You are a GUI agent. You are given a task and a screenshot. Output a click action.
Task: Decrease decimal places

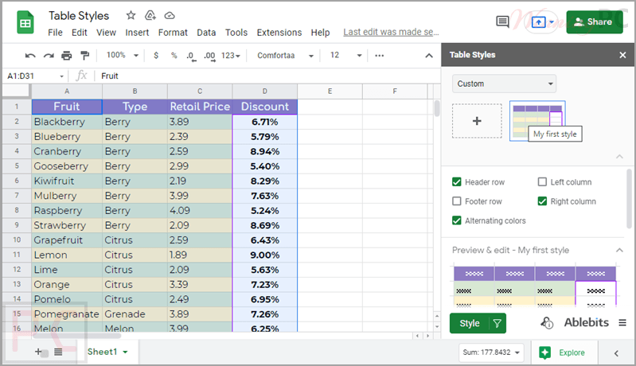[x=191, y=56]
